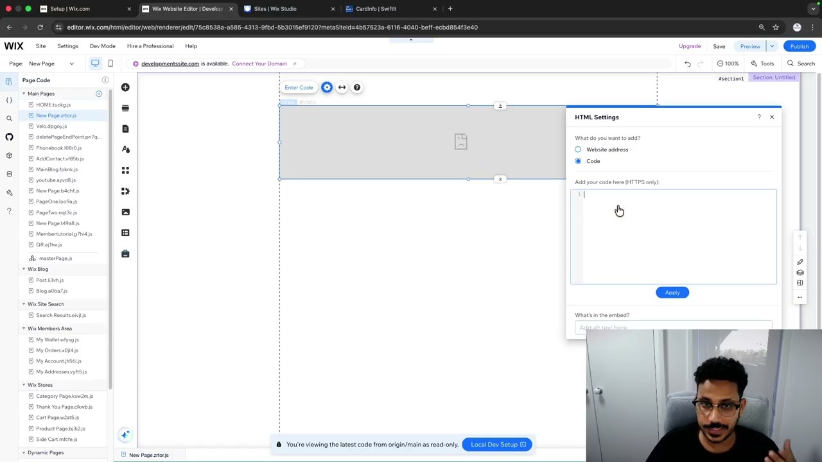Collapse the Wix Members Area group
822x462 pixels.
(x=24, y=329)
